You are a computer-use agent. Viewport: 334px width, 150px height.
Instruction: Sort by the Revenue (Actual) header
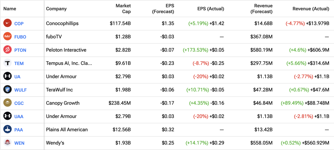pyautogui.click(x=311, y=9)
